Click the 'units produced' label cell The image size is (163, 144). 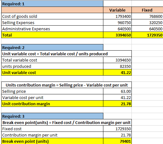click(52, 66)
